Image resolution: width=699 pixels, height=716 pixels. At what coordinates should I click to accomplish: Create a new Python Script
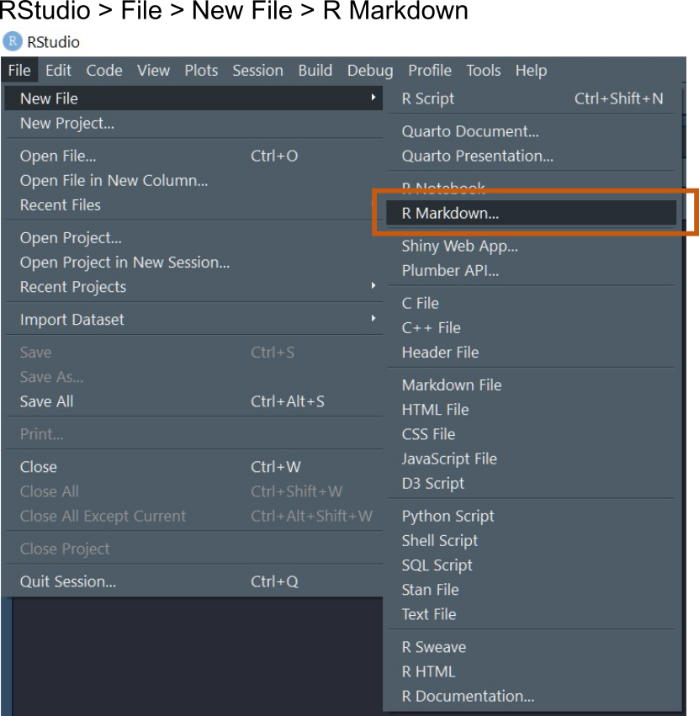532,516
